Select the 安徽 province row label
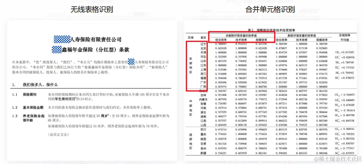The width and height of the screenshot is (364, 164). pos(203,103)
